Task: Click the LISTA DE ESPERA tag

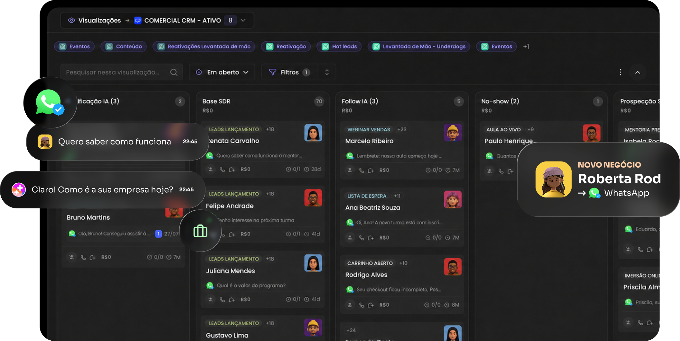Action: tap(367, 196)
